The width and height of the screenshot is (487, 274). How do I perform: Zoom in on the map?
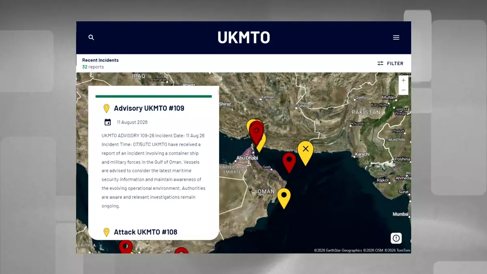pos(403,80)
